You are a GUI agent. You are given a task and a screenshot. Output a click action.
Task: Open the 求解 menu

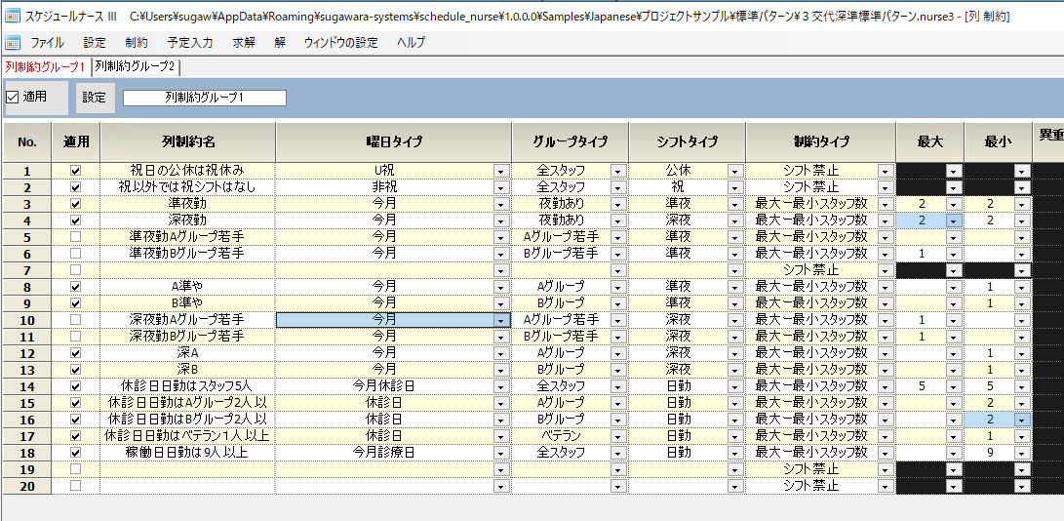click(244, 43)
